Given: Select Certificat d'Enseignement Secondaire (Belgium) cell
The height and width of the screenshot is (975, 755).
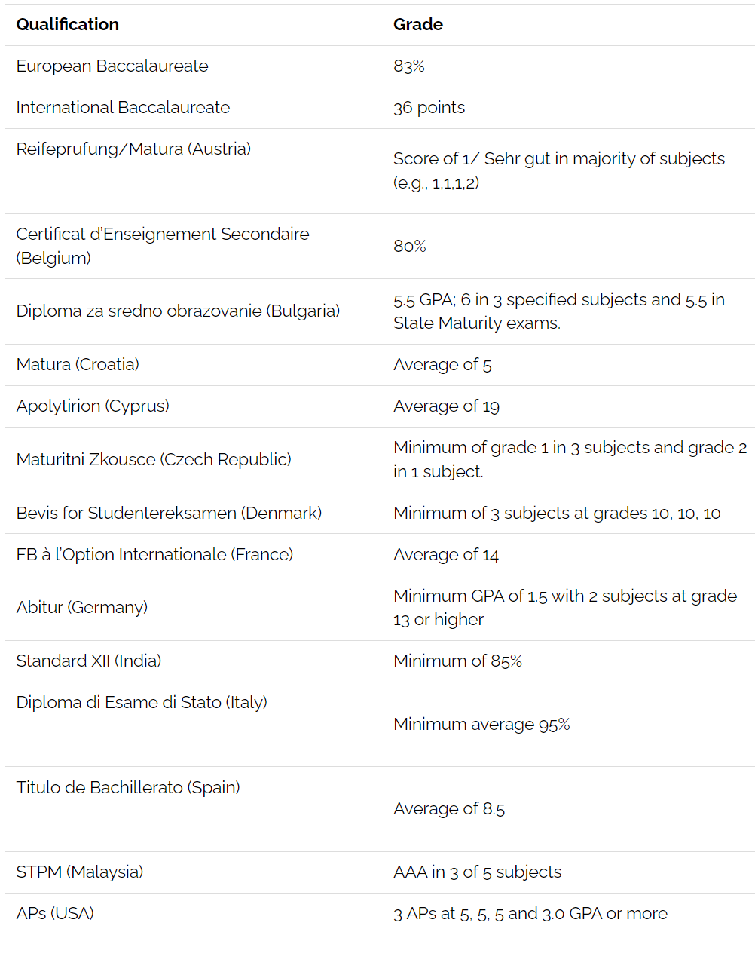Looking at the screenshot, I should [163, 246].
